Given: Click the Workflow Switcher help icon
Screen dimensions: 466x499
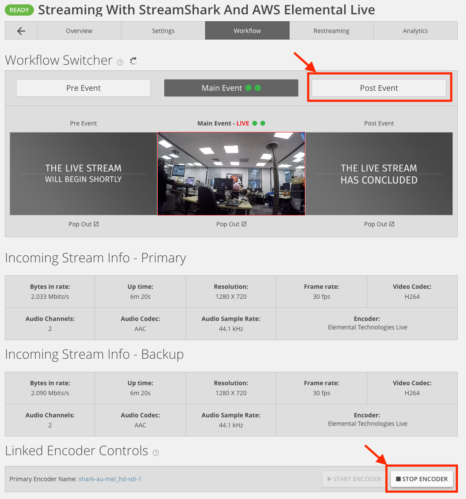Looking at the screenshot, I should [120, 63].
